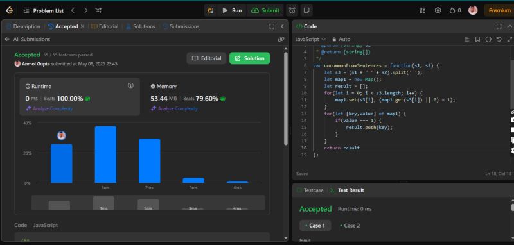The width and height of the screenshot is (514, 245).
Task: Analyze Complexity under Runtime
Action: click(49, 108)
